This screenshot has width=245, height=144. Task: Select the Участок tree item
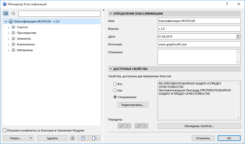point(22,27)
